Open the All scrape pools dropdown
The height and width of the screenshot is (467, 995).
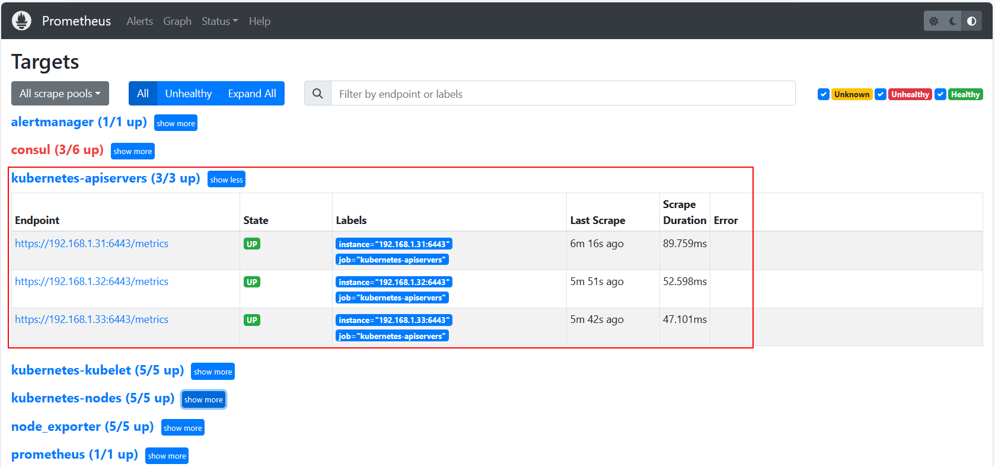pyautogui.click(x=60, y=94)
